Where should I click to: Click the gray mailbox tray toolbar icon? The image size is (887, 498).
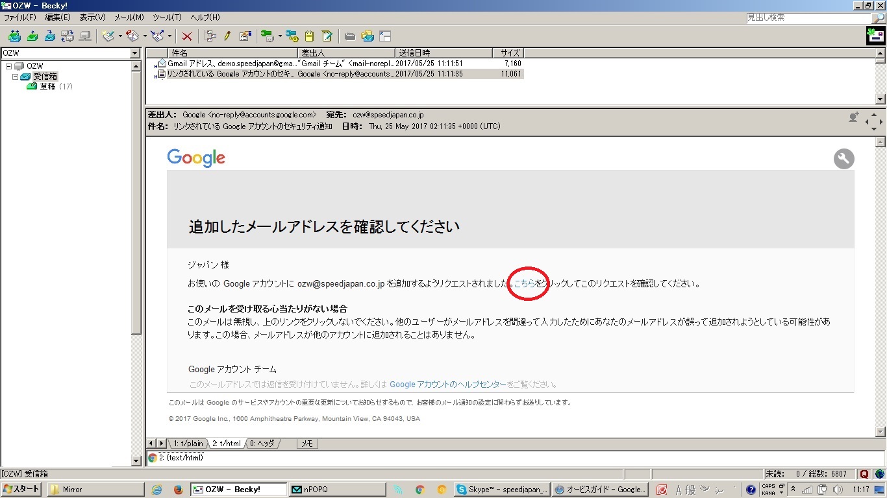point(349,36)
